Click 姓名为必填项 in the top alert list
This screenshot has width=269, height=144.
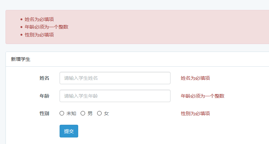(39, 19)
